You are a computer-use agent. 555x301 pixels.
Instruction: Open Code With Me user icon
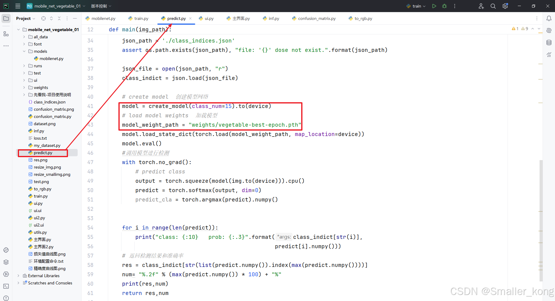click(481, 6)
